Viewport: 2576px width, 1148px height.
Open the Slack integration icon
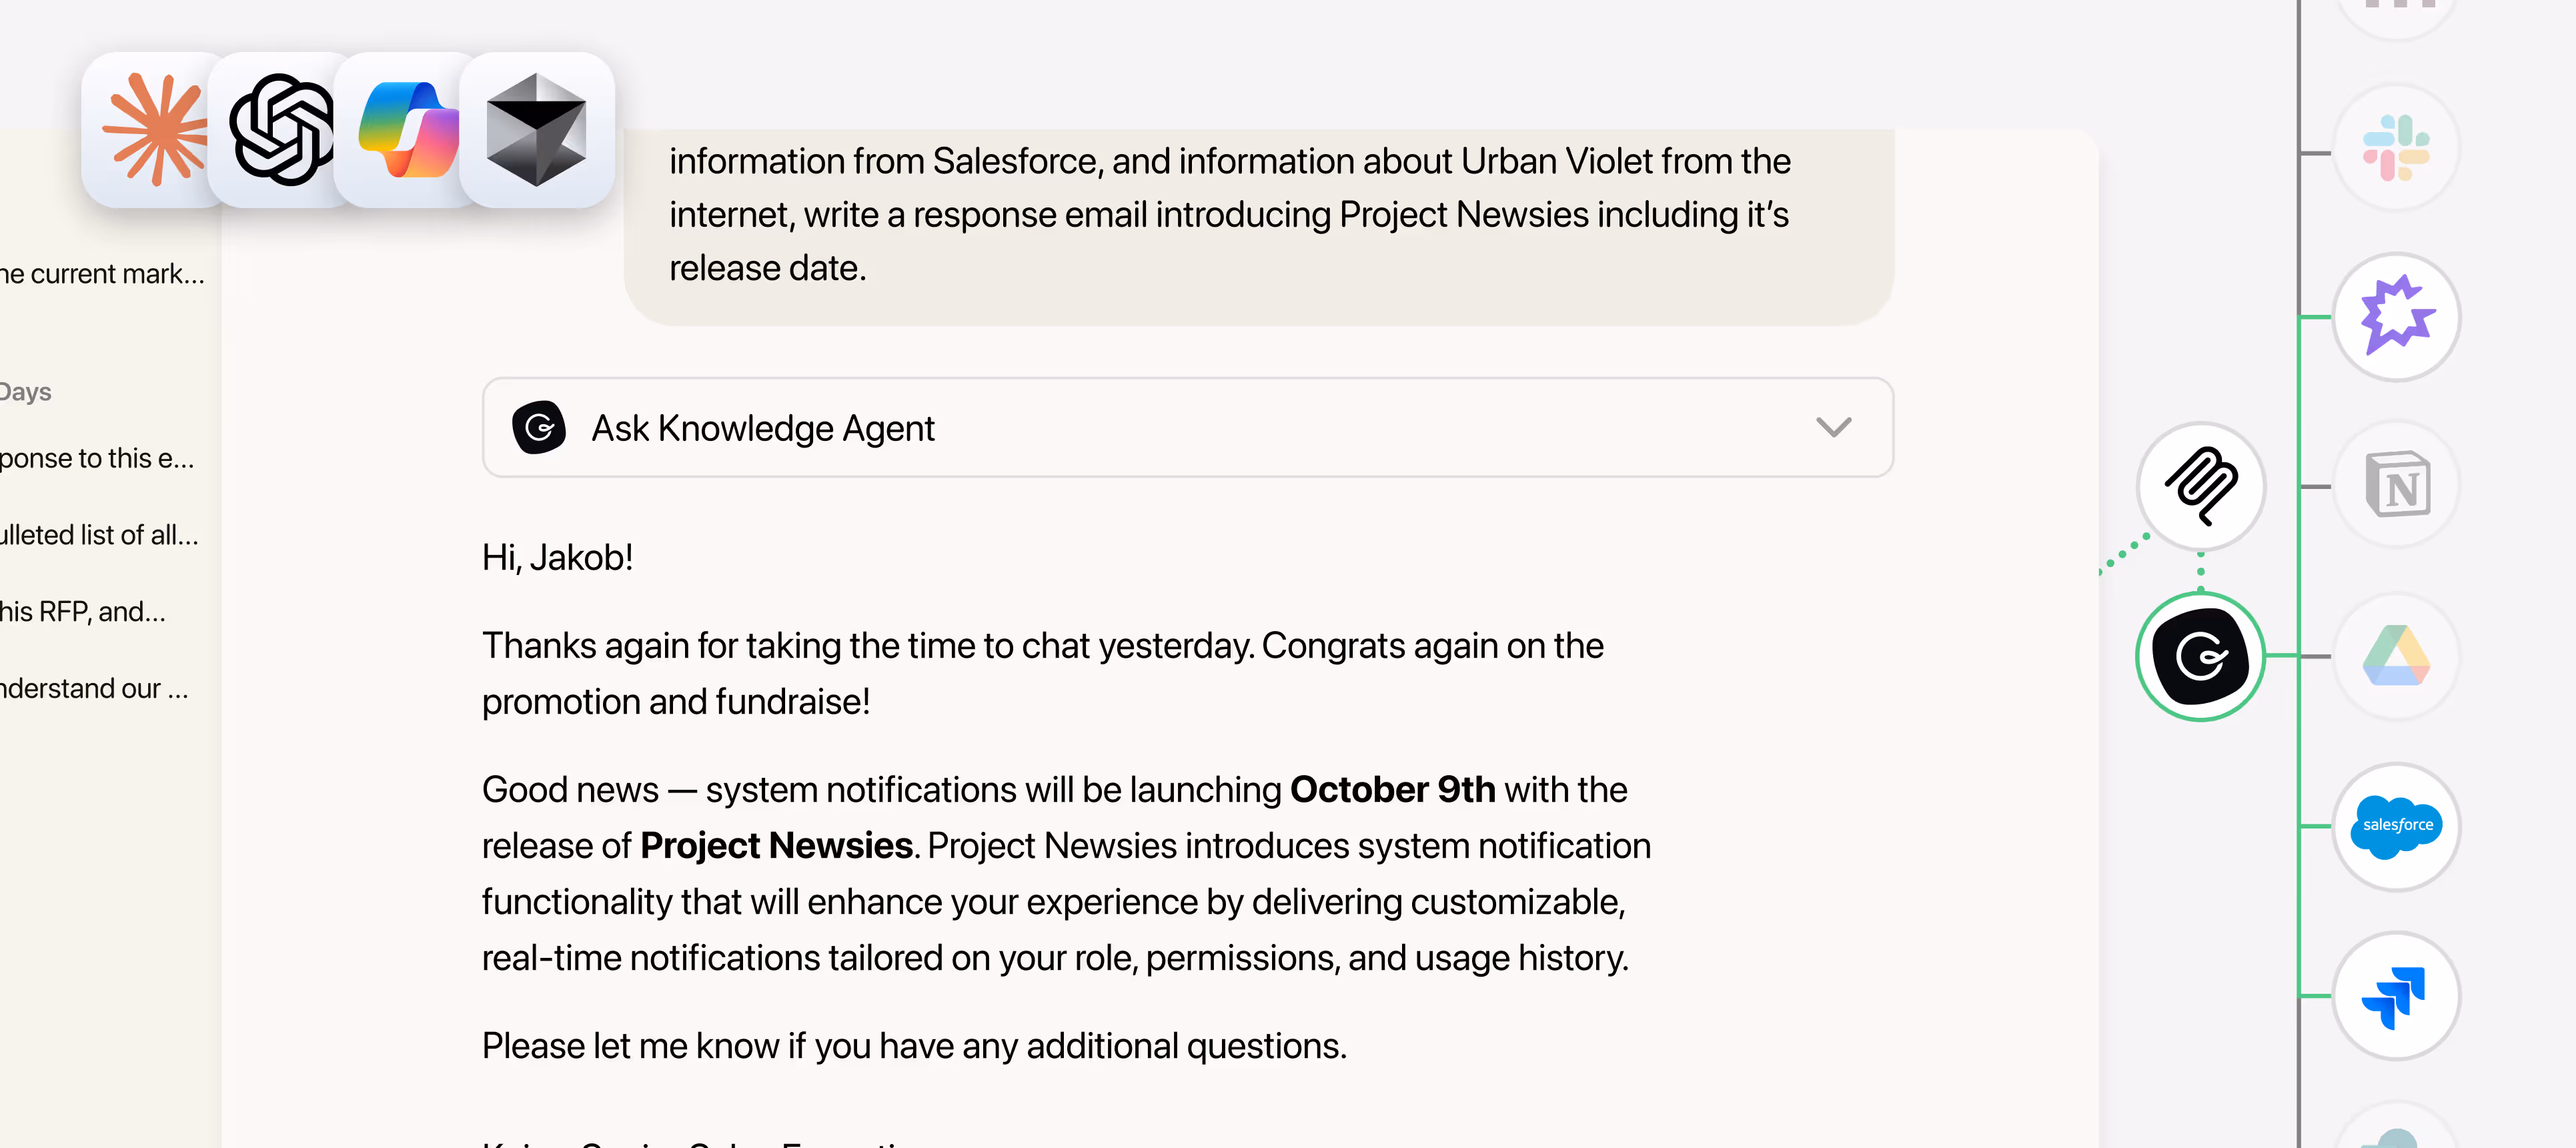pyautogui.click(x=2396, y=148)
